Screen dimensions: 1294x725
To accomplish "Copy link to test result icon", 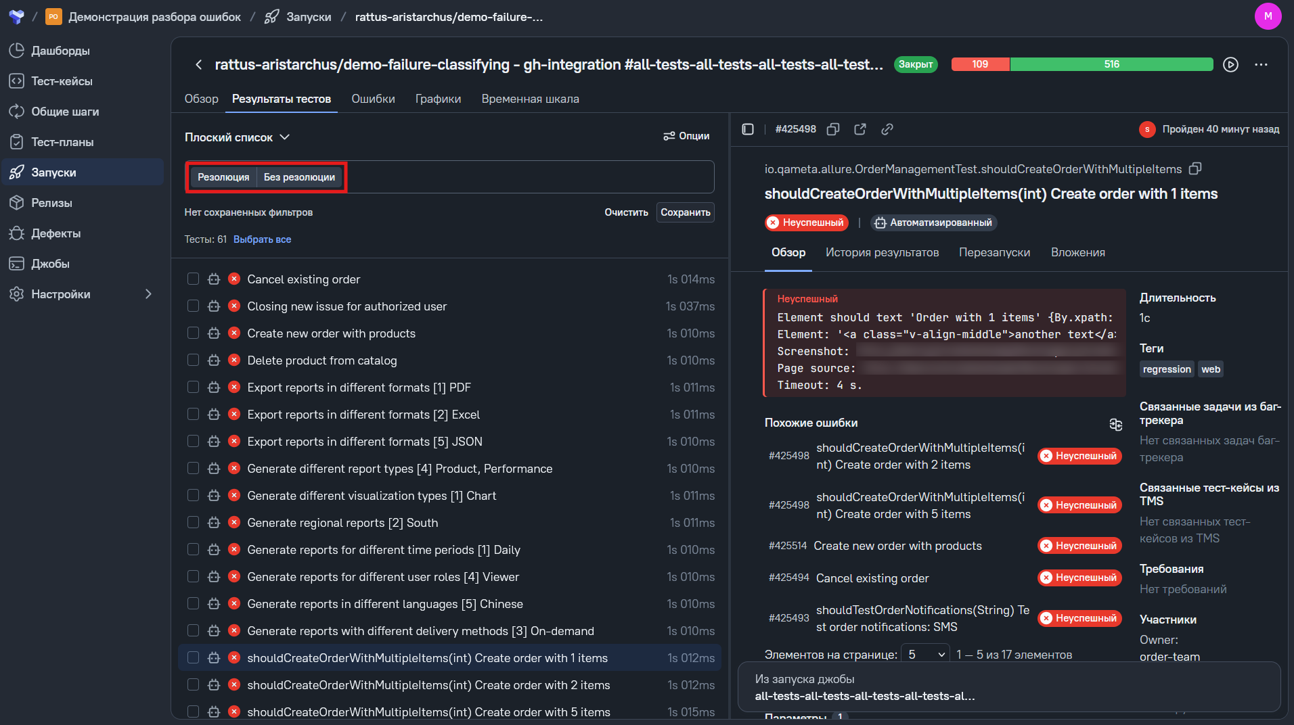I will click(887, 129).
